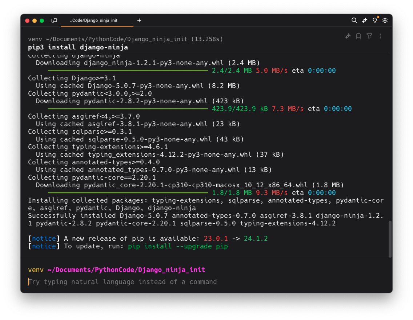Click the venv label in the prompt
The height and width of the screenshot is (320, 413).
click(x=35, y=270)
